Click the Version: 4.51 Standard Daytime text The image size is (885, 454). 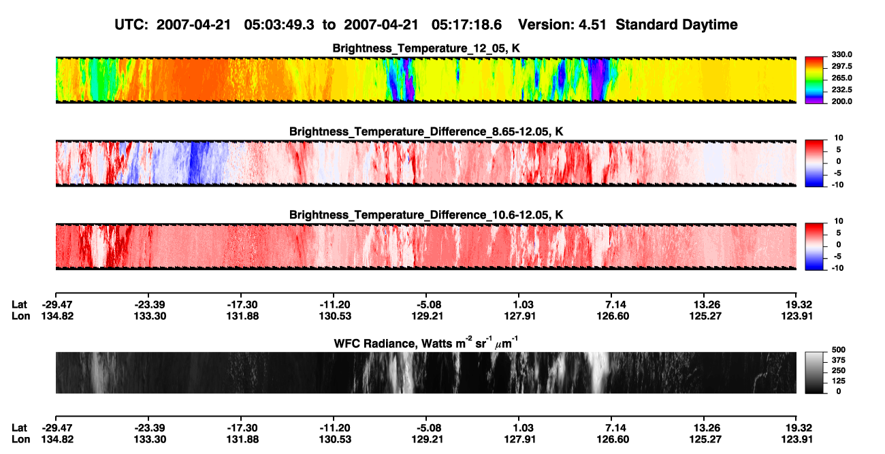[x=628, y=25]
